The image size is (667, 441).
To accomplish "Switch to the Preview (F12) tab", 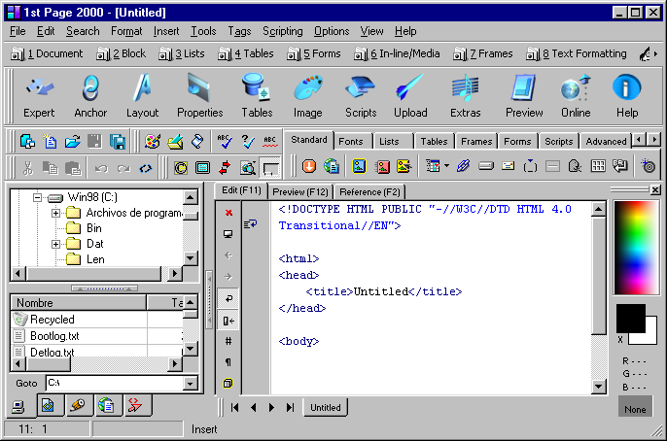I will coord(299,192).
